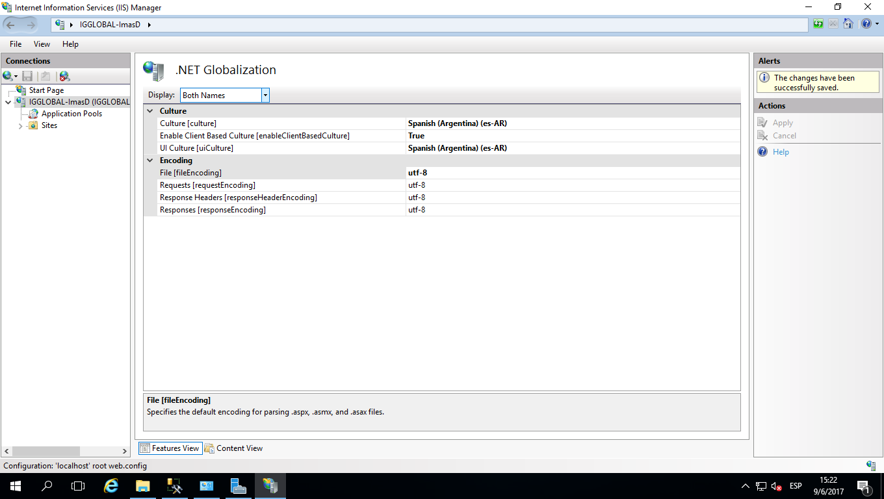The image size is (884, 499).
Task: Click the IGGLOBAL-ImasD breadcrumb in address bar
Action: [110, 25]
